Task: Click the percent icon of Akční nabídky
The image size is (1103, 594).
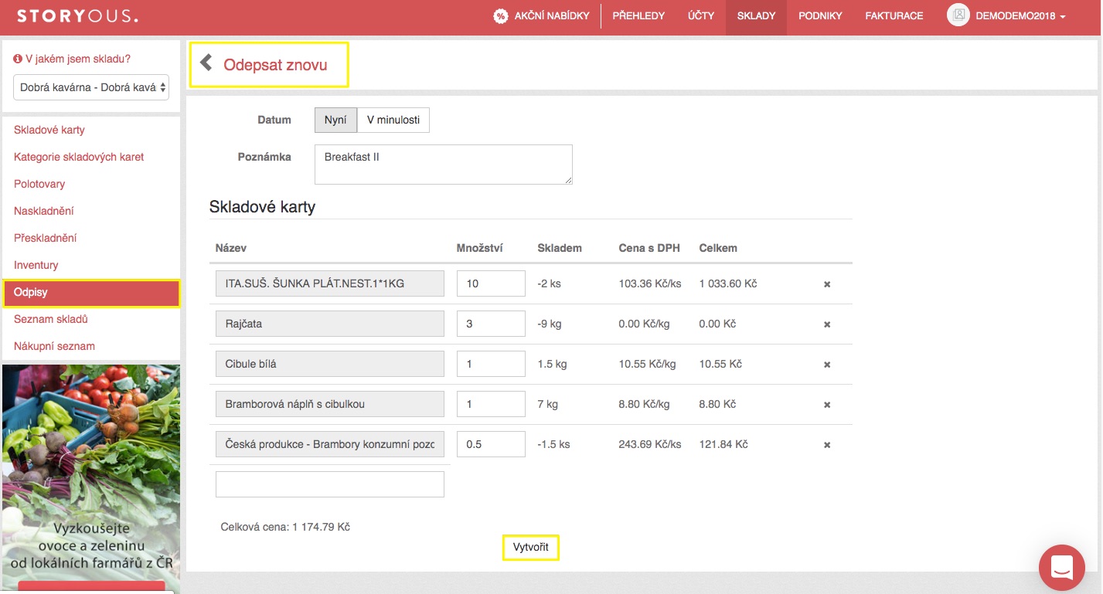Action: (x=501, y=15)
